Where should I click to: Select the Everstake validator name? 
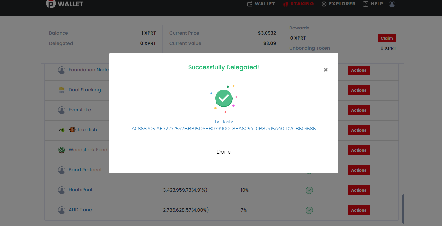pyautogui.click(x=80, y=110)
